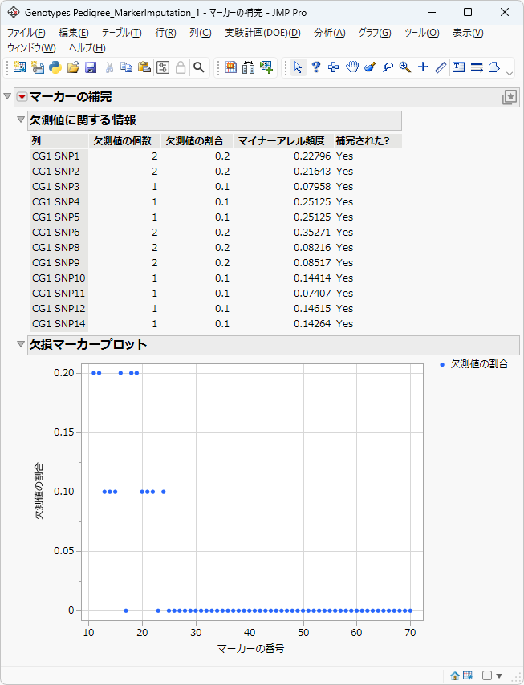
Task: Open the 分析(A) menu
Action: pos(330,33)
